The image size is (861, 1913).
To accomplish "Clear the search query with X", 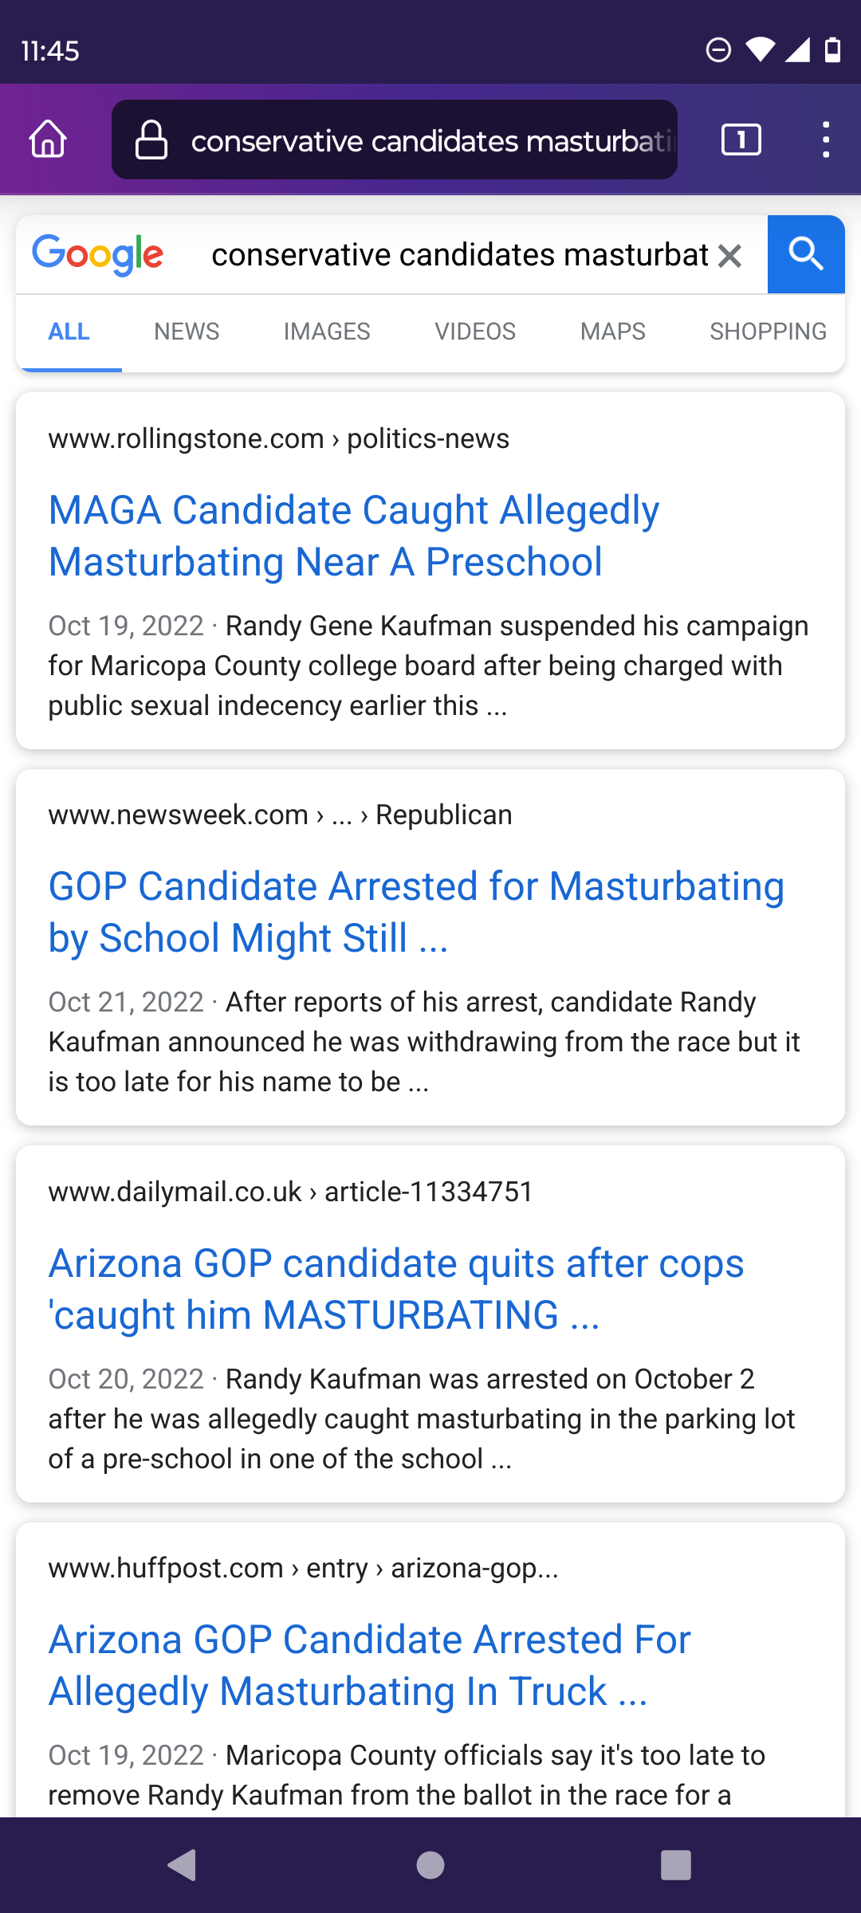I will point(729,256).
